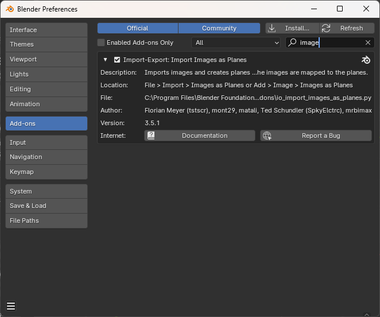
Task: Switch to the Themes preferences tab
Action: tap(46, 44)
